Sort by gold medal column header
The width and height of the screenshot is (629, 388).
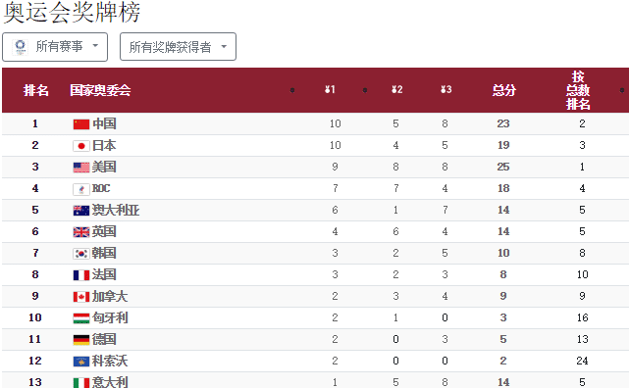tap(330, 90)
